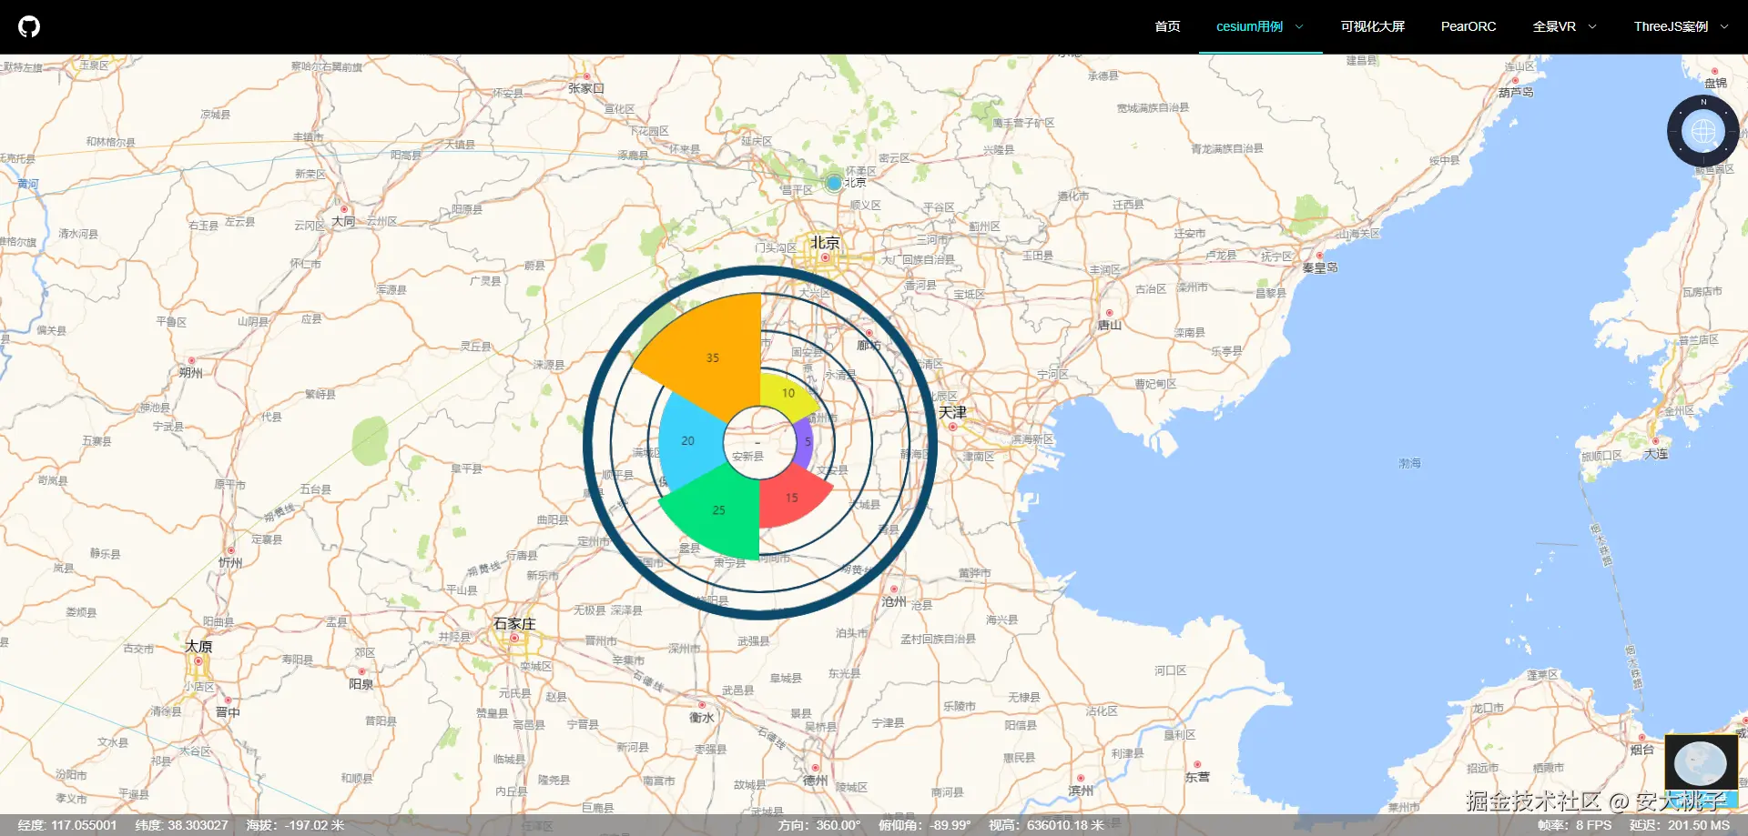
Task: Click the 渤海 sea label on the map
Action: (1409, 464)
